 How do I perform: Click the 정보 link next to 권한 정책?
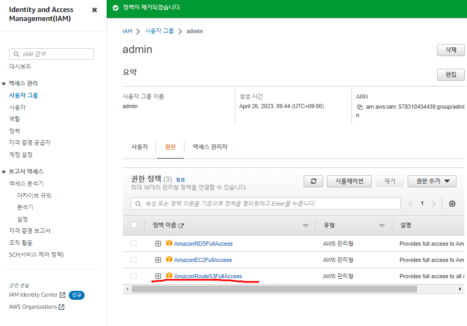[x=180, y=180]
